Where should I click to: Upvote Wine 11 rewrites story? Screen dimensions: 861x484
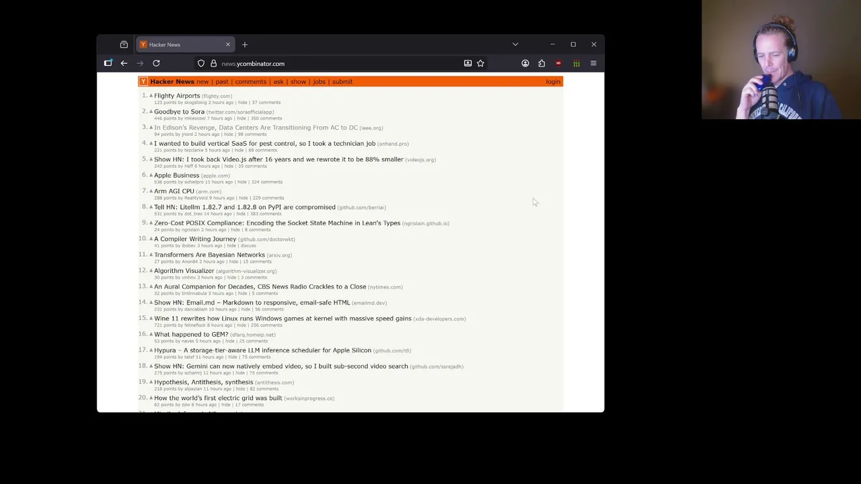(x=151, y=319)
